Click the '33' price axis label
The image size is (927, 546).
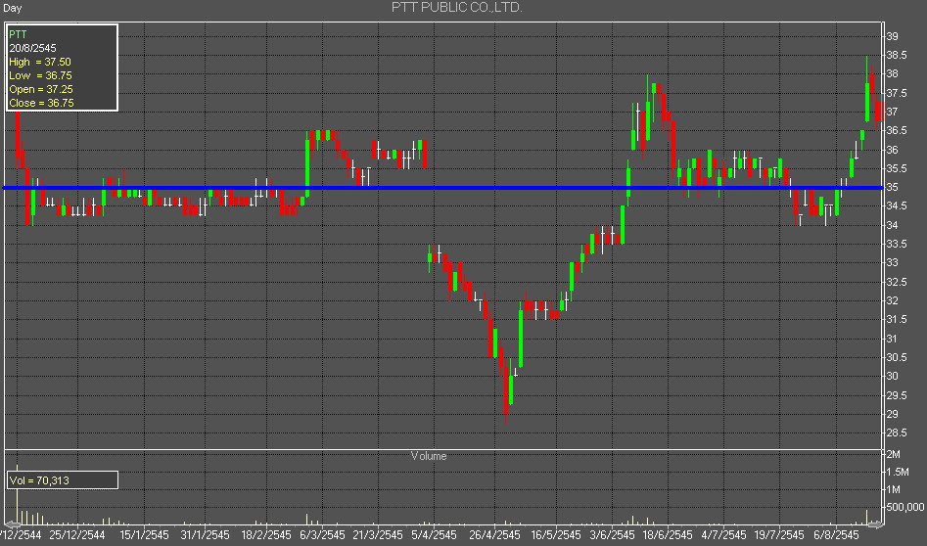892,262
